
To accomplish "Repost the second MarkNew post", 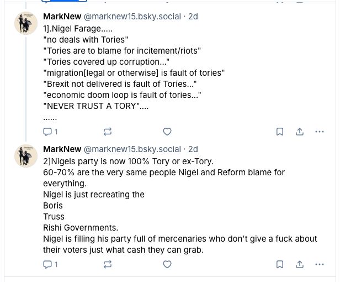I will pyautogui.click(x=108, y=264).
